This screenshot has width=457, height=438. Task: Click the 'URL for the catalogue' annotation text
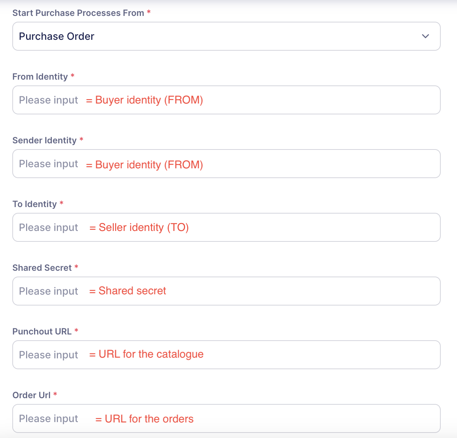[x=151, y=354]
